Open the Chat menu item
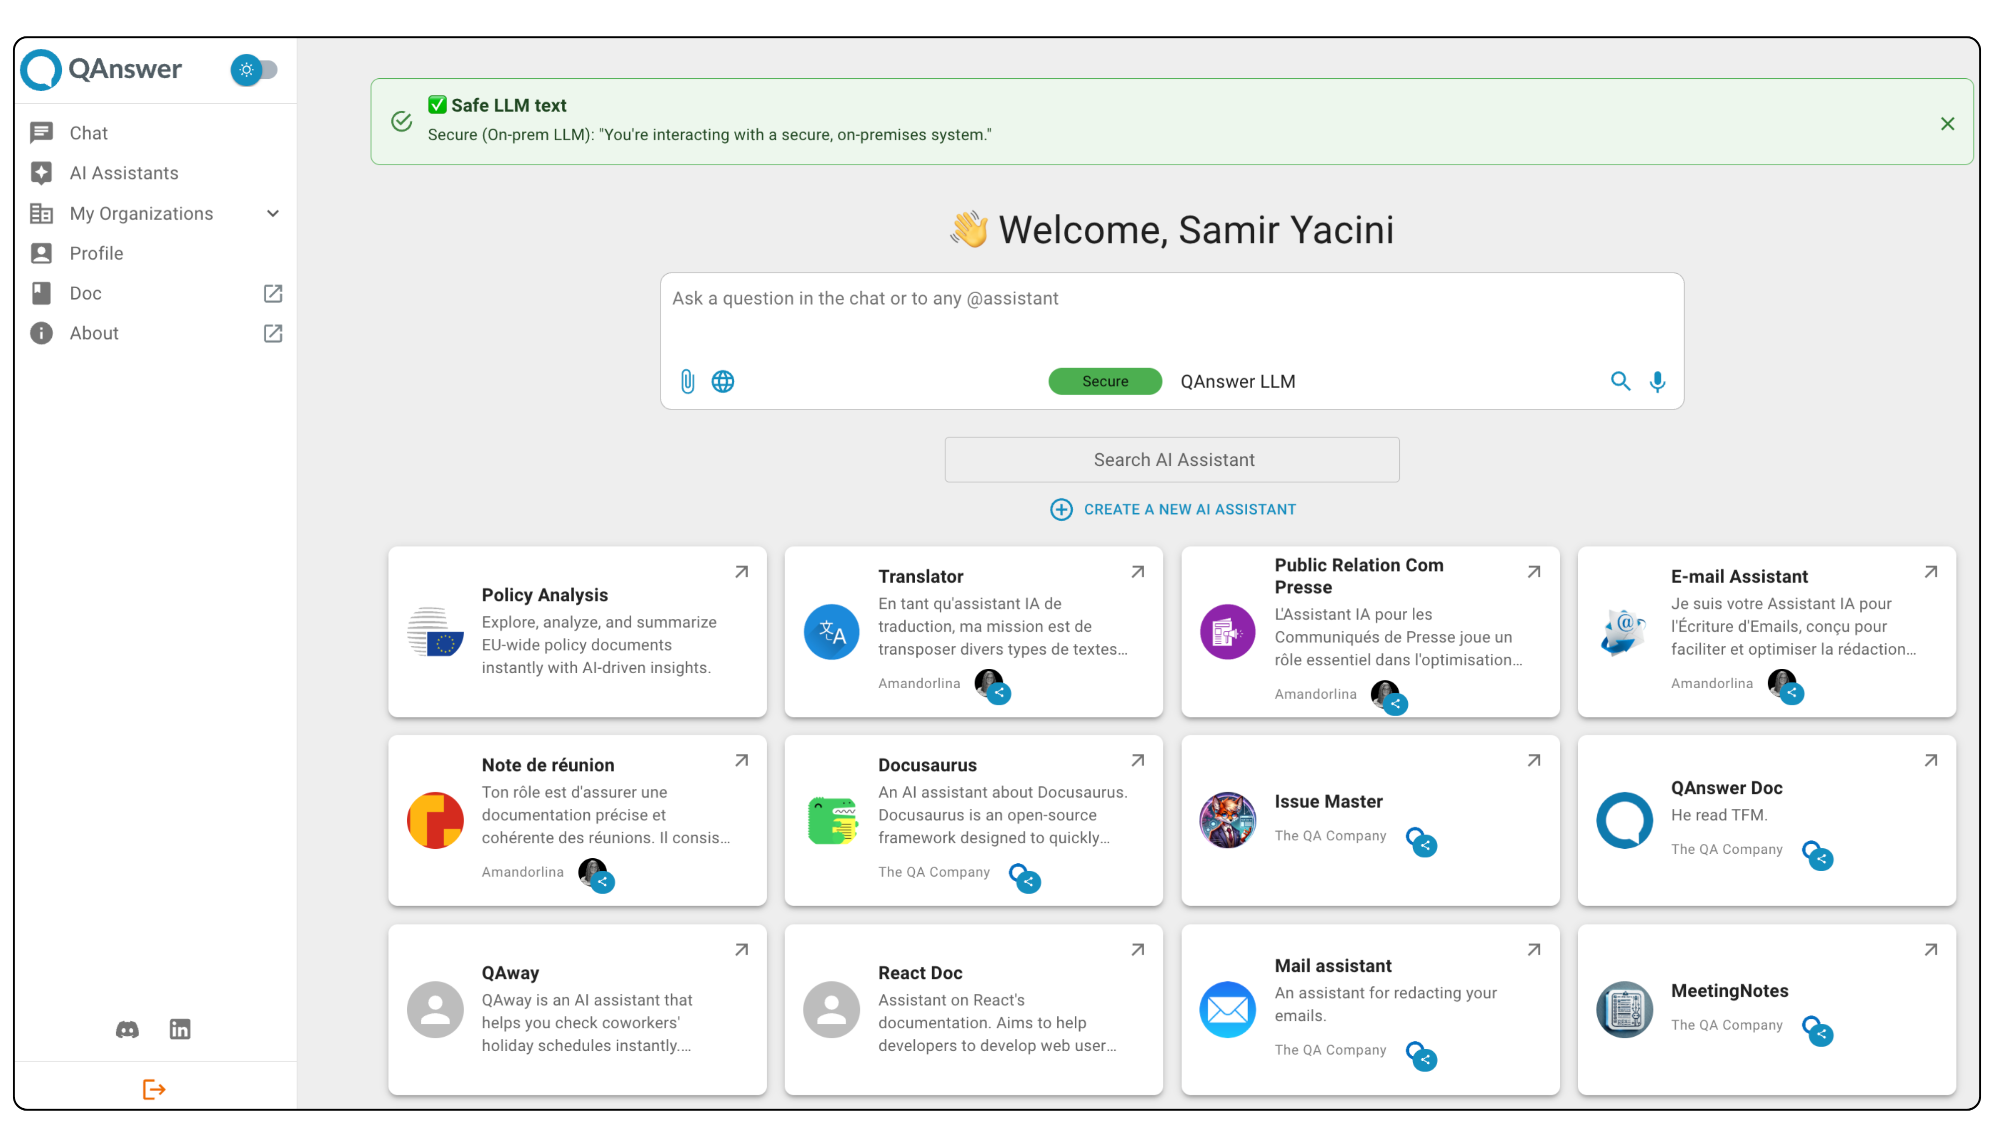Screen dimensions: 1994x1147 (88, 133)
